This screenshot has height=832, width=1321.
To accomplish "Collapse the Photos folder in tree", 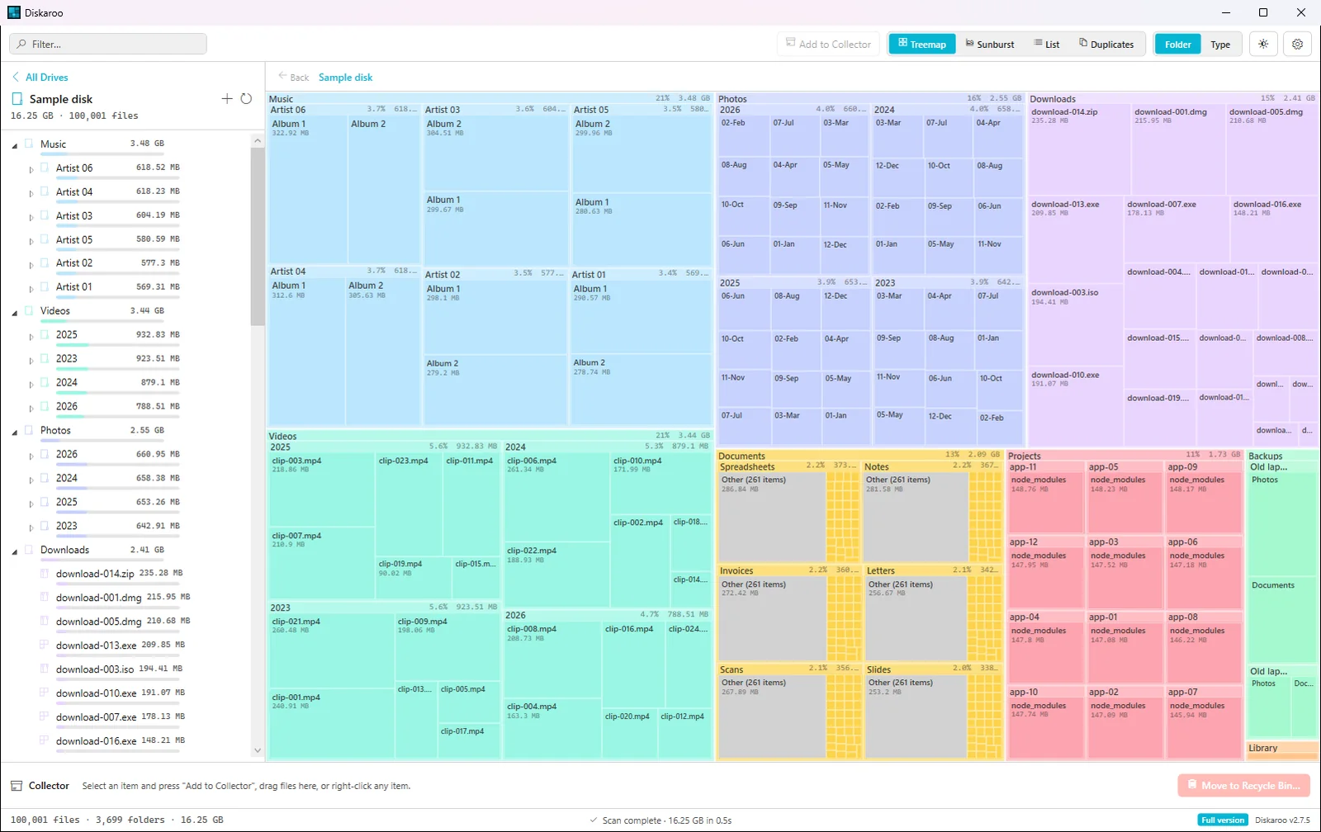I will (15, 432).
